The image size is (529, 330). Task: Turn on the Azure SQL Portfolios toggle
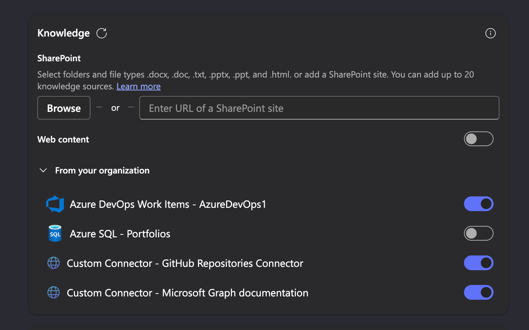coord(478,234)
